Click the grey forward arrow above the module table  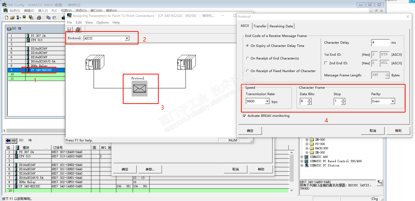point(14,140)
